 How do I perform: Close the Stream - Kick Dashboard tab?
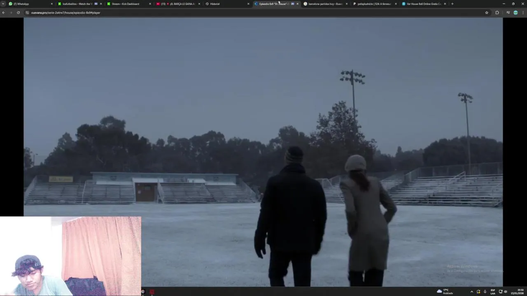click(150, 4)
